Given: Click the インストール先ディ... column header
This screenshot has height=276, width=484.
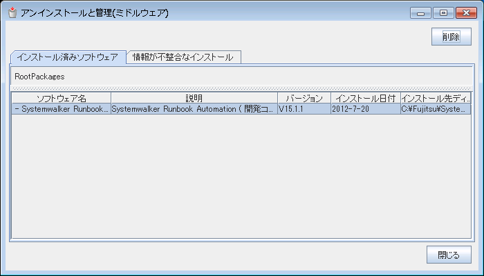Looking at the screenshot, I should click(x=436, y=98).
